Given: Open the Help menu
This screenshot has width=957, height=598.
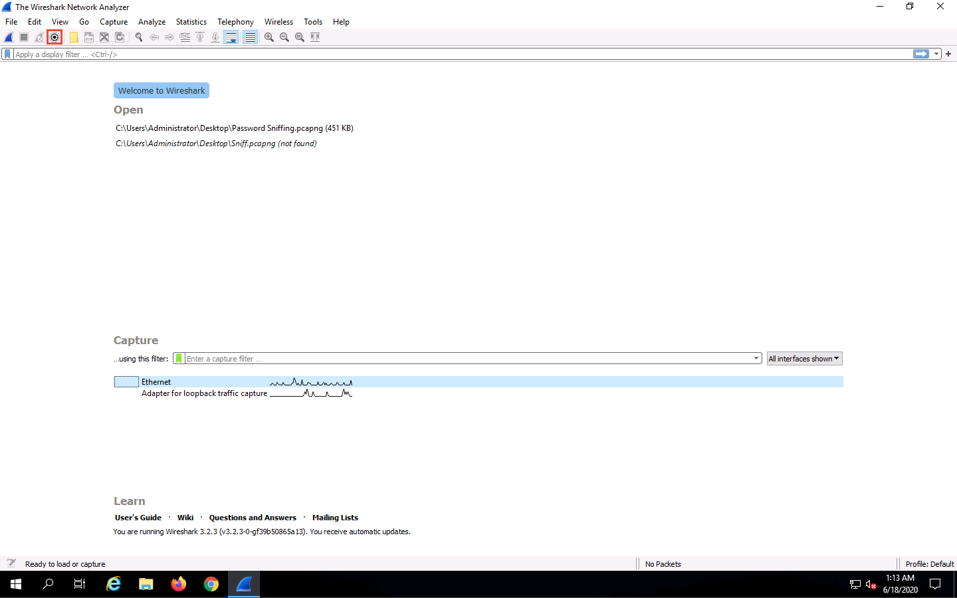Looking at the screenshot, I should coord(341,22).
